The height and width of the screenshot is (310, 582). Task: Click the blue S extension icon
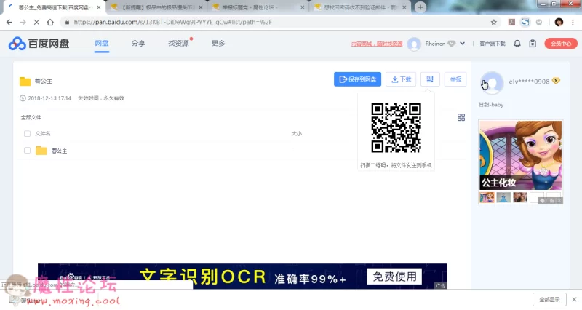tap(525, 23)
